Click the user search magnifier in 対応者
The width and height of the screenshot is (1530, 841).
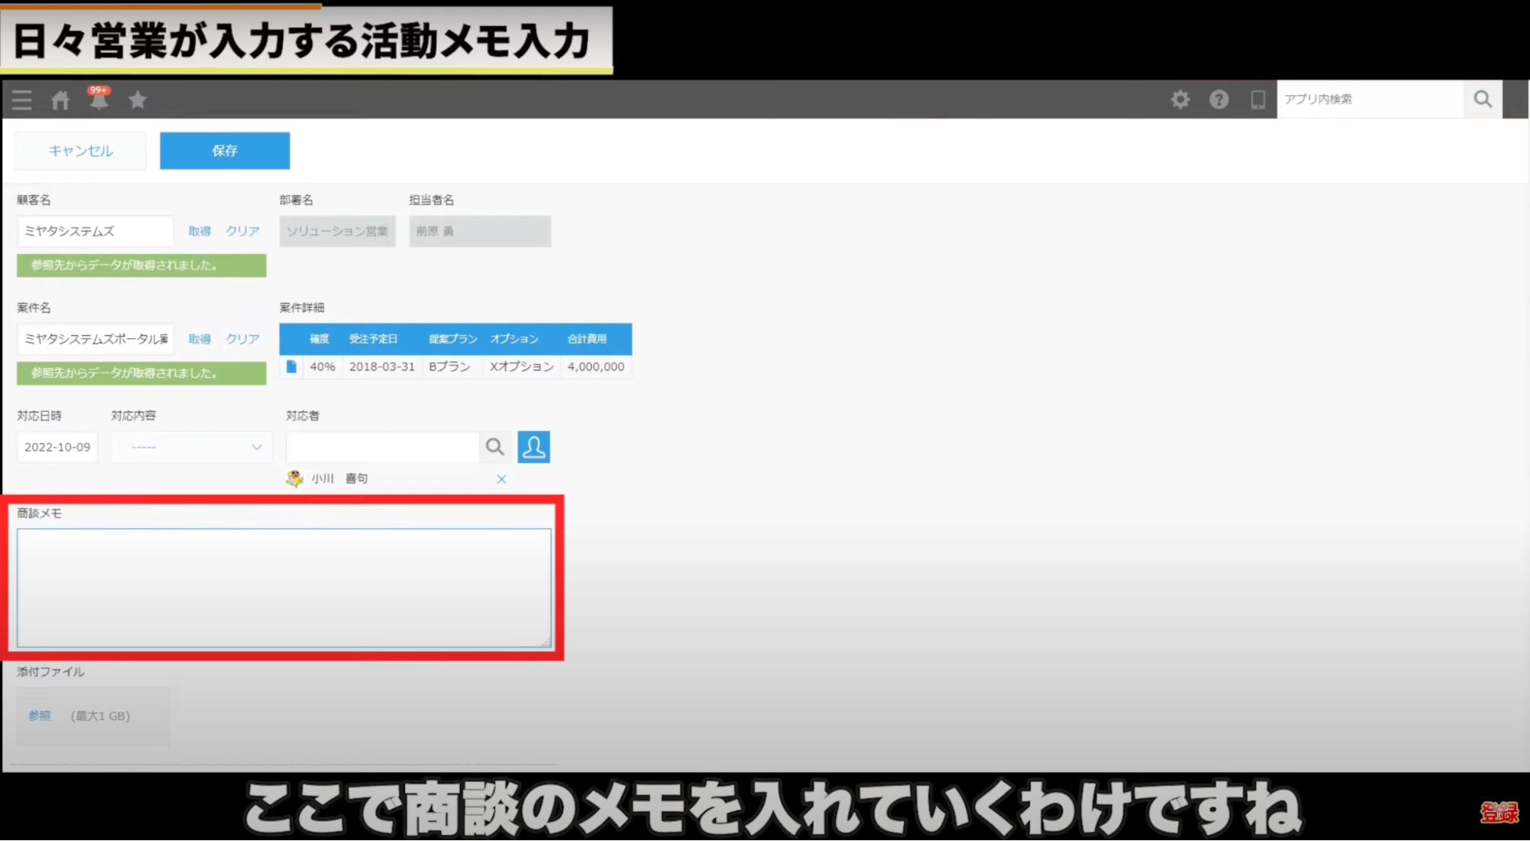(x=495, y=447)
